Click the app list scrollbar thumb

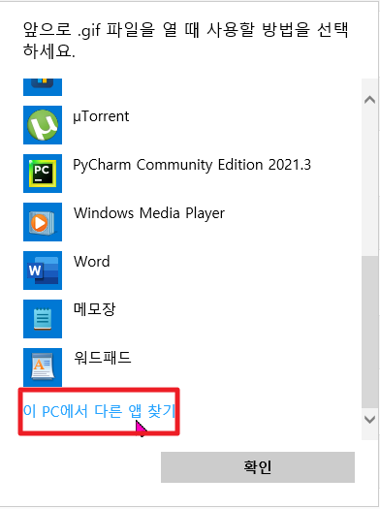370,332
